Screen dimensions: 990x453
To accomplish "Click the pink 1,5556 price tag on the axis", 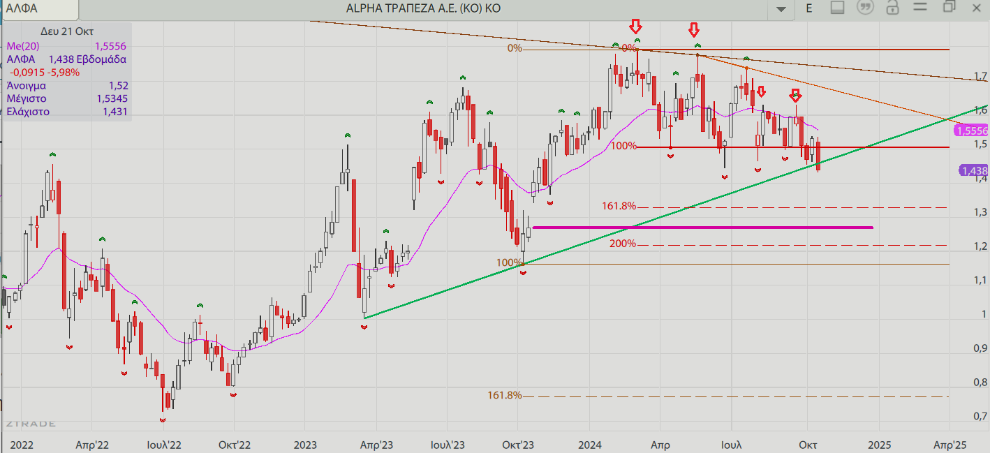I will tap(973, 131).
